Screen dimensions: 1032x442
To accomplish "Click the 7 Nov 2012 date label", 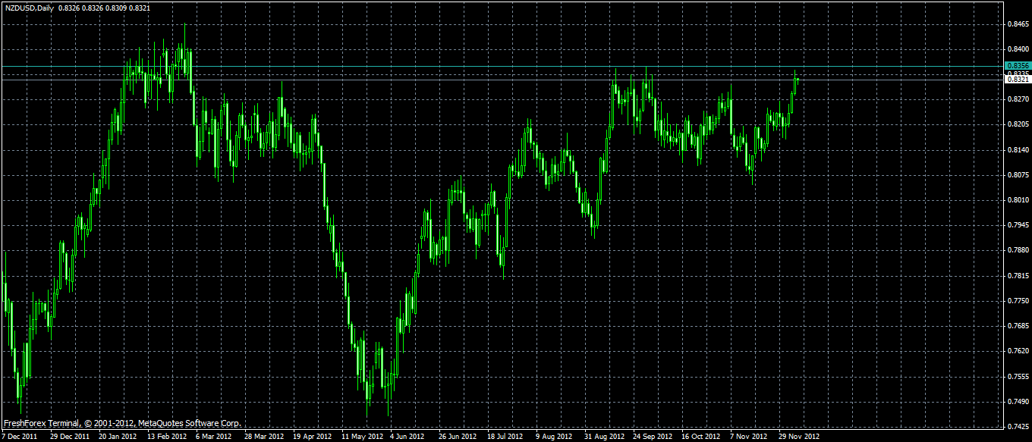I will point(748,437).
